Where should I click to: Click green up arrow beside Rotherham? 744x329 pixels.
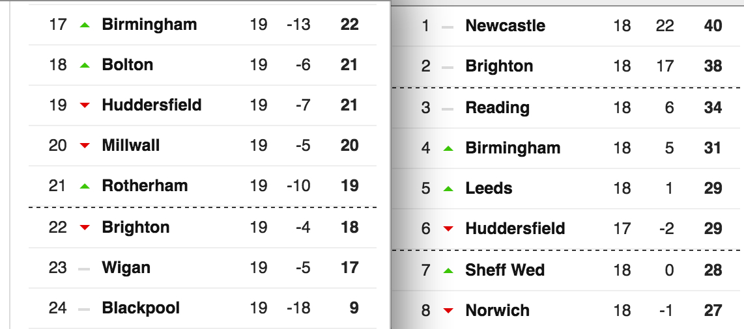tap(85, 186)
